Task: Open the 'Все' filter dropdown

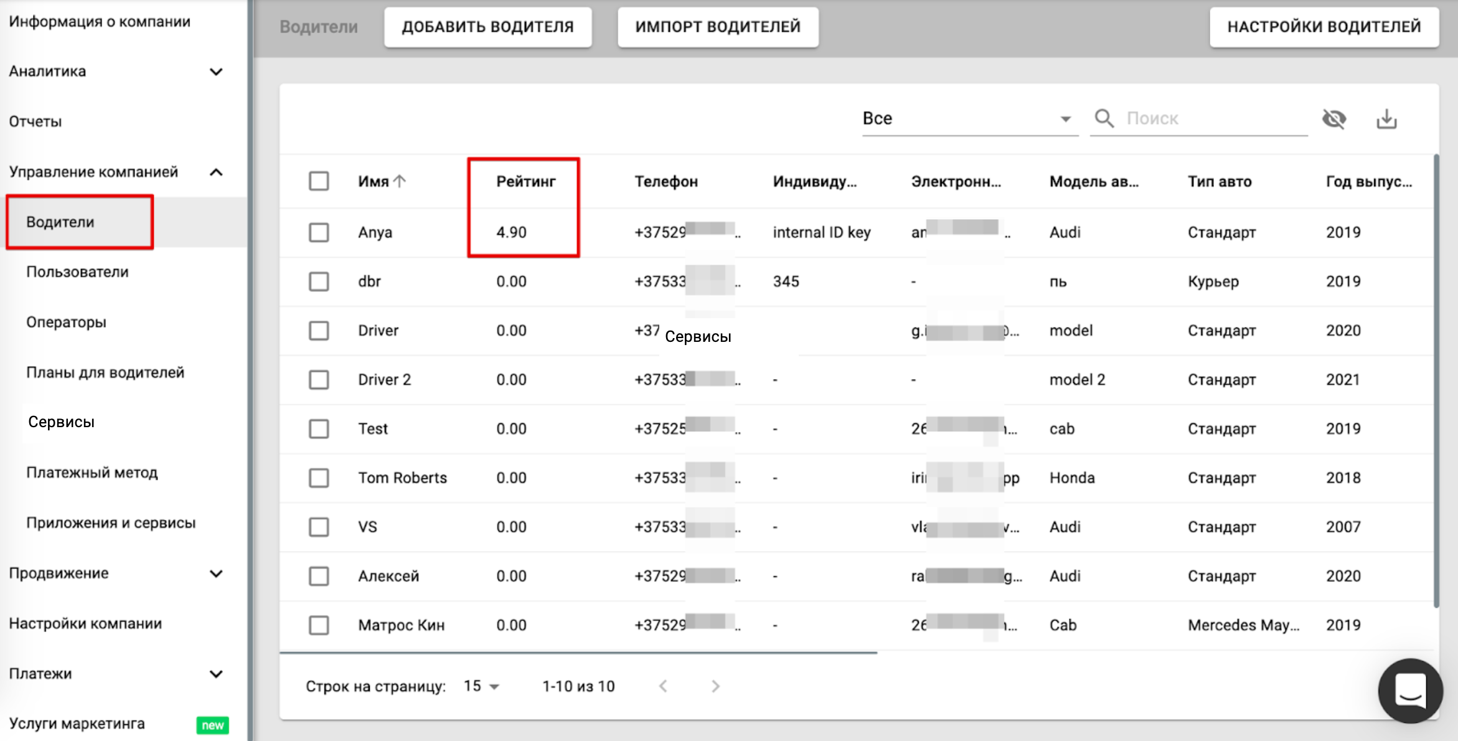Action: (x=968, y=118)
